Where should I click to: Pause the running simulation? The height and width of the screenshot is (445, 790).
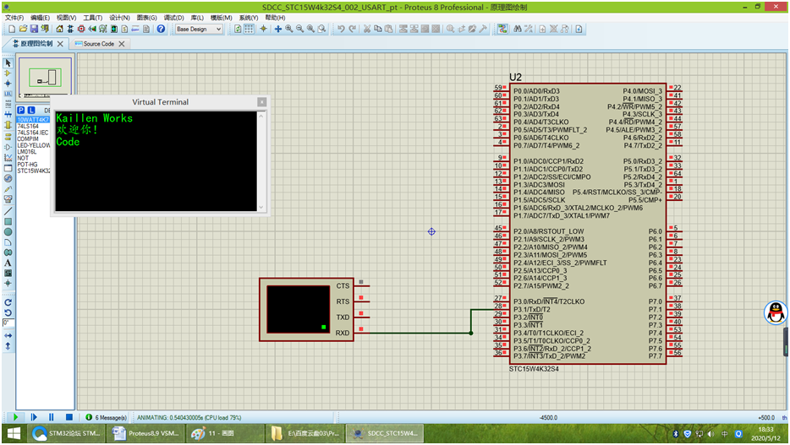pos(51,417)
